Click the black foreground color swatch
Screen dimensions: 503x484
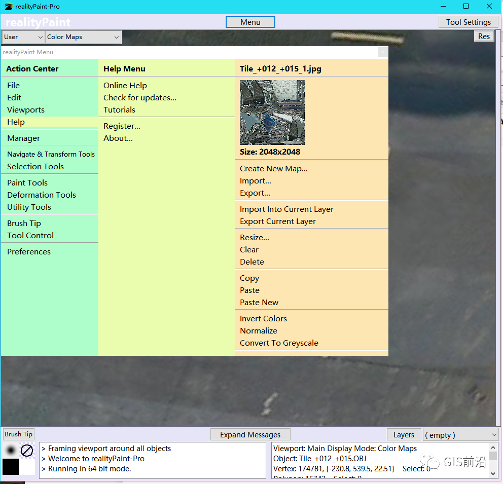click(11, 466)
